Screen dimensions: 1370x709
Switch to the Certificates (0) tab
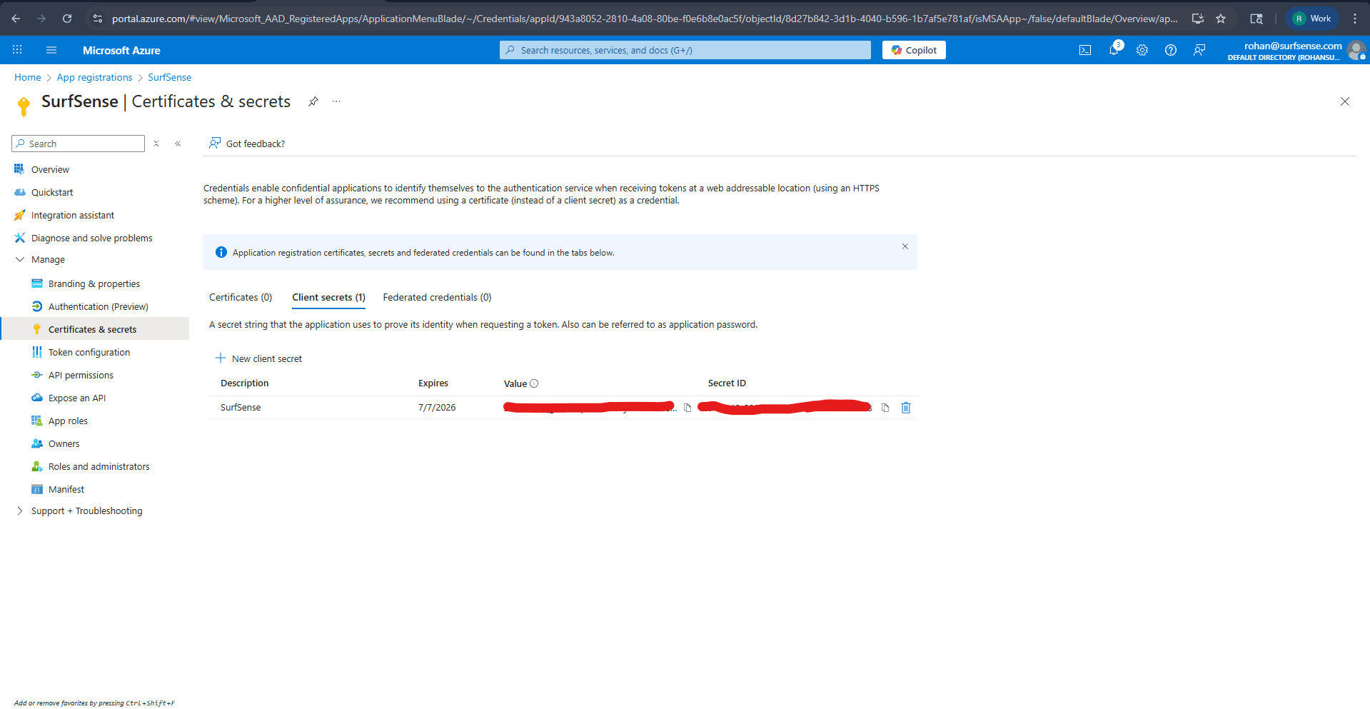pos(241,298)
